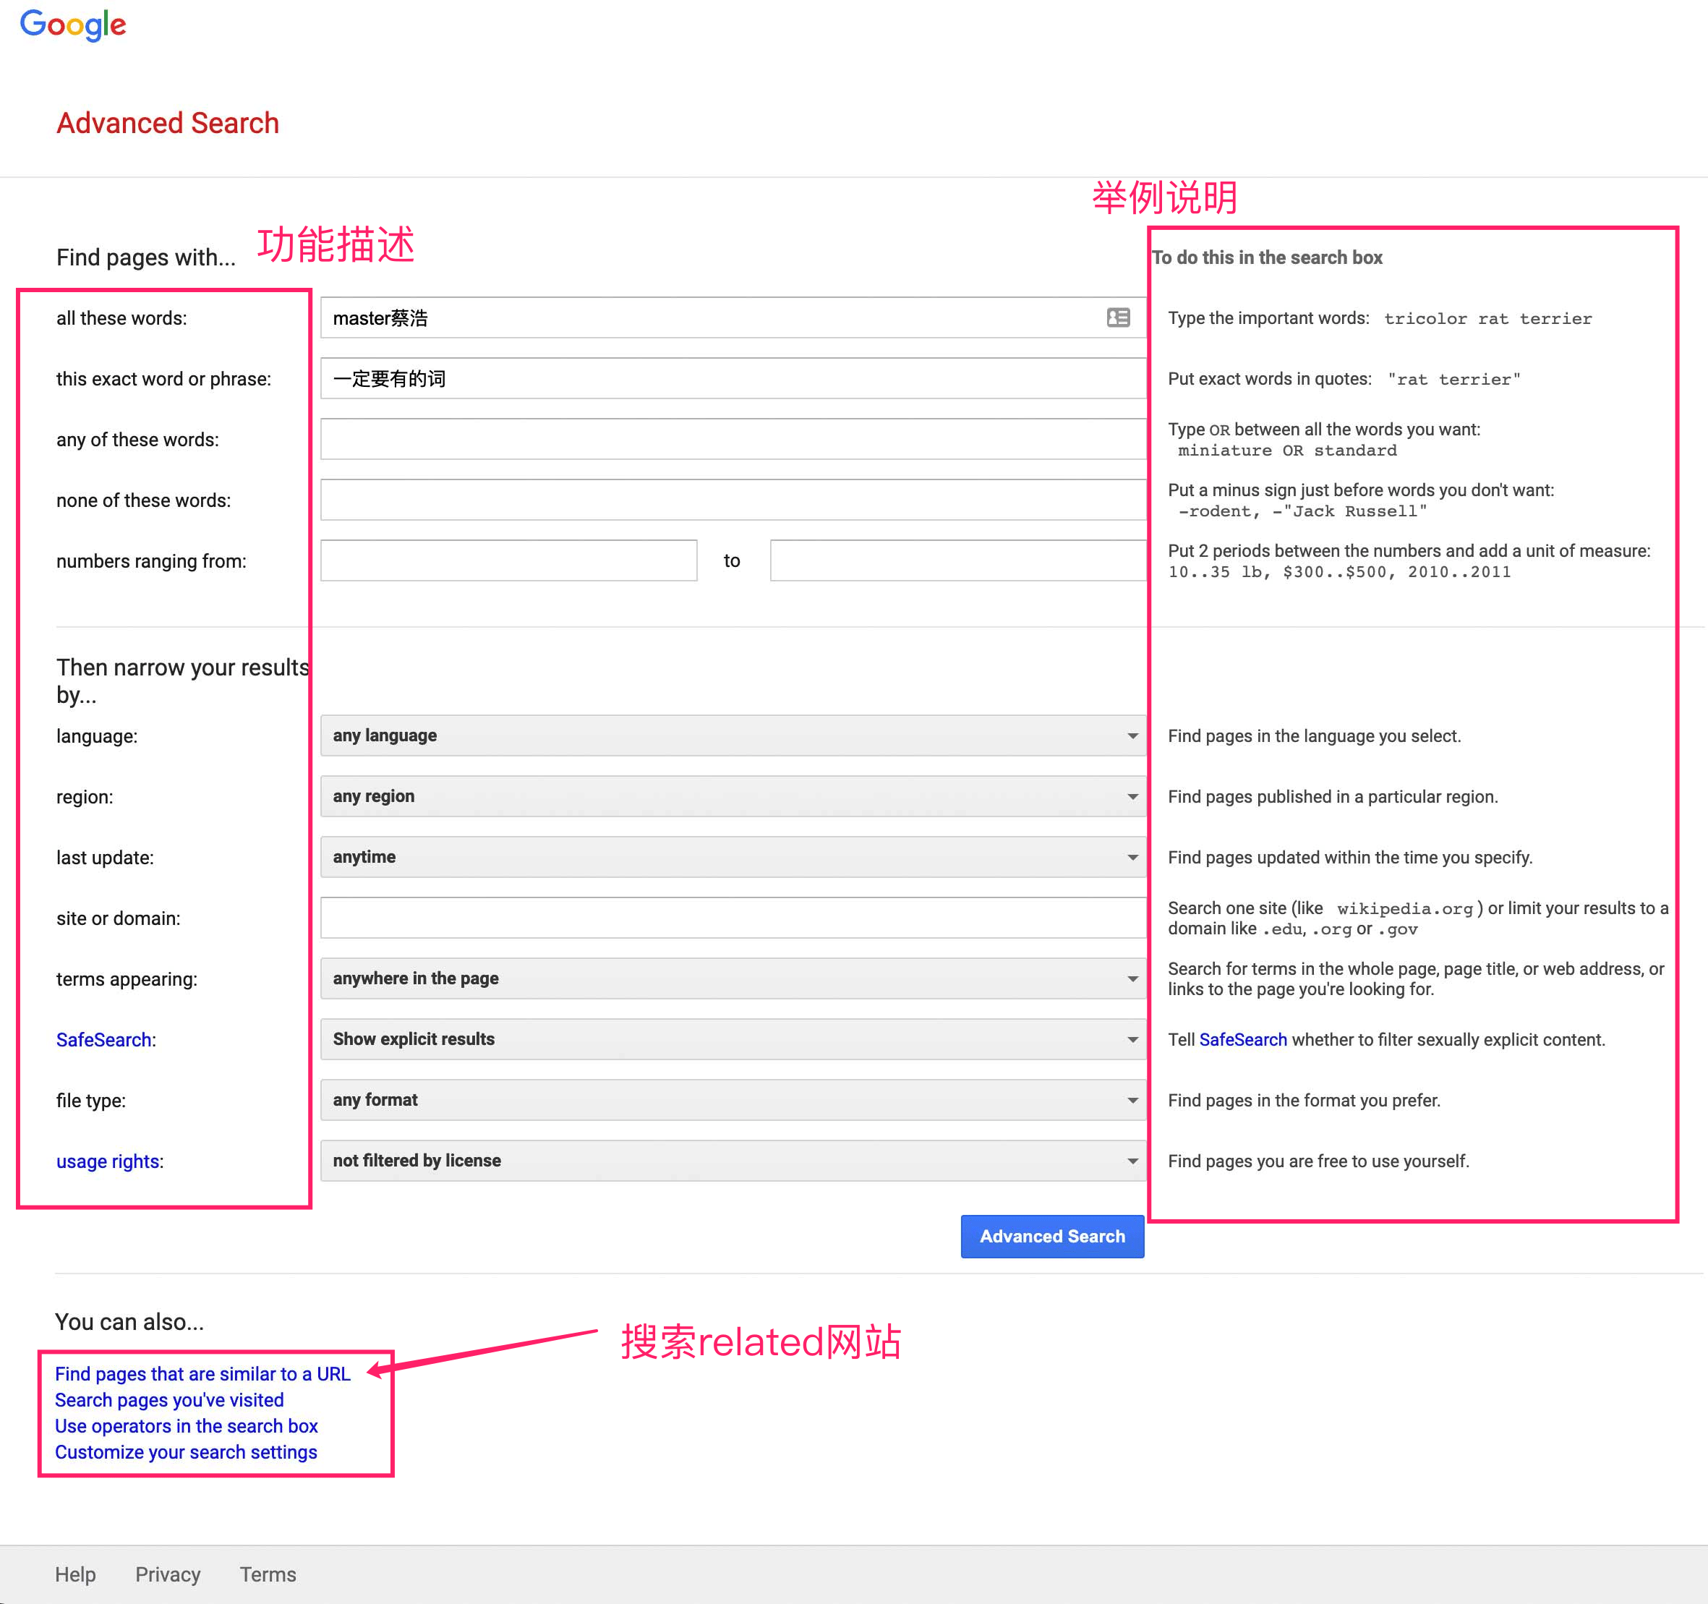Click the 'region:' label
This screenshot has width=1708, height=1604.
pyautogui.click(x=84, y=797)
